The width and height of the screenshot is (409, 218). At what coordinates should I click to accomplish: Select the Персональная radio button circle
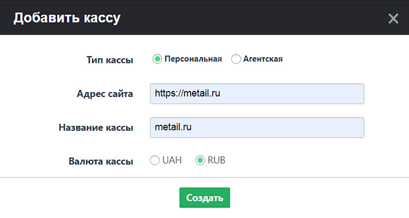(x=157, y=59)
